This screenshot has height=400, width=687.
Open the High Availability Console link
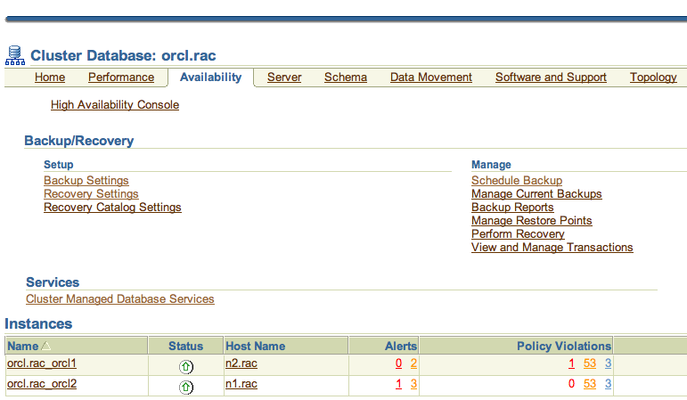[115, 105]
